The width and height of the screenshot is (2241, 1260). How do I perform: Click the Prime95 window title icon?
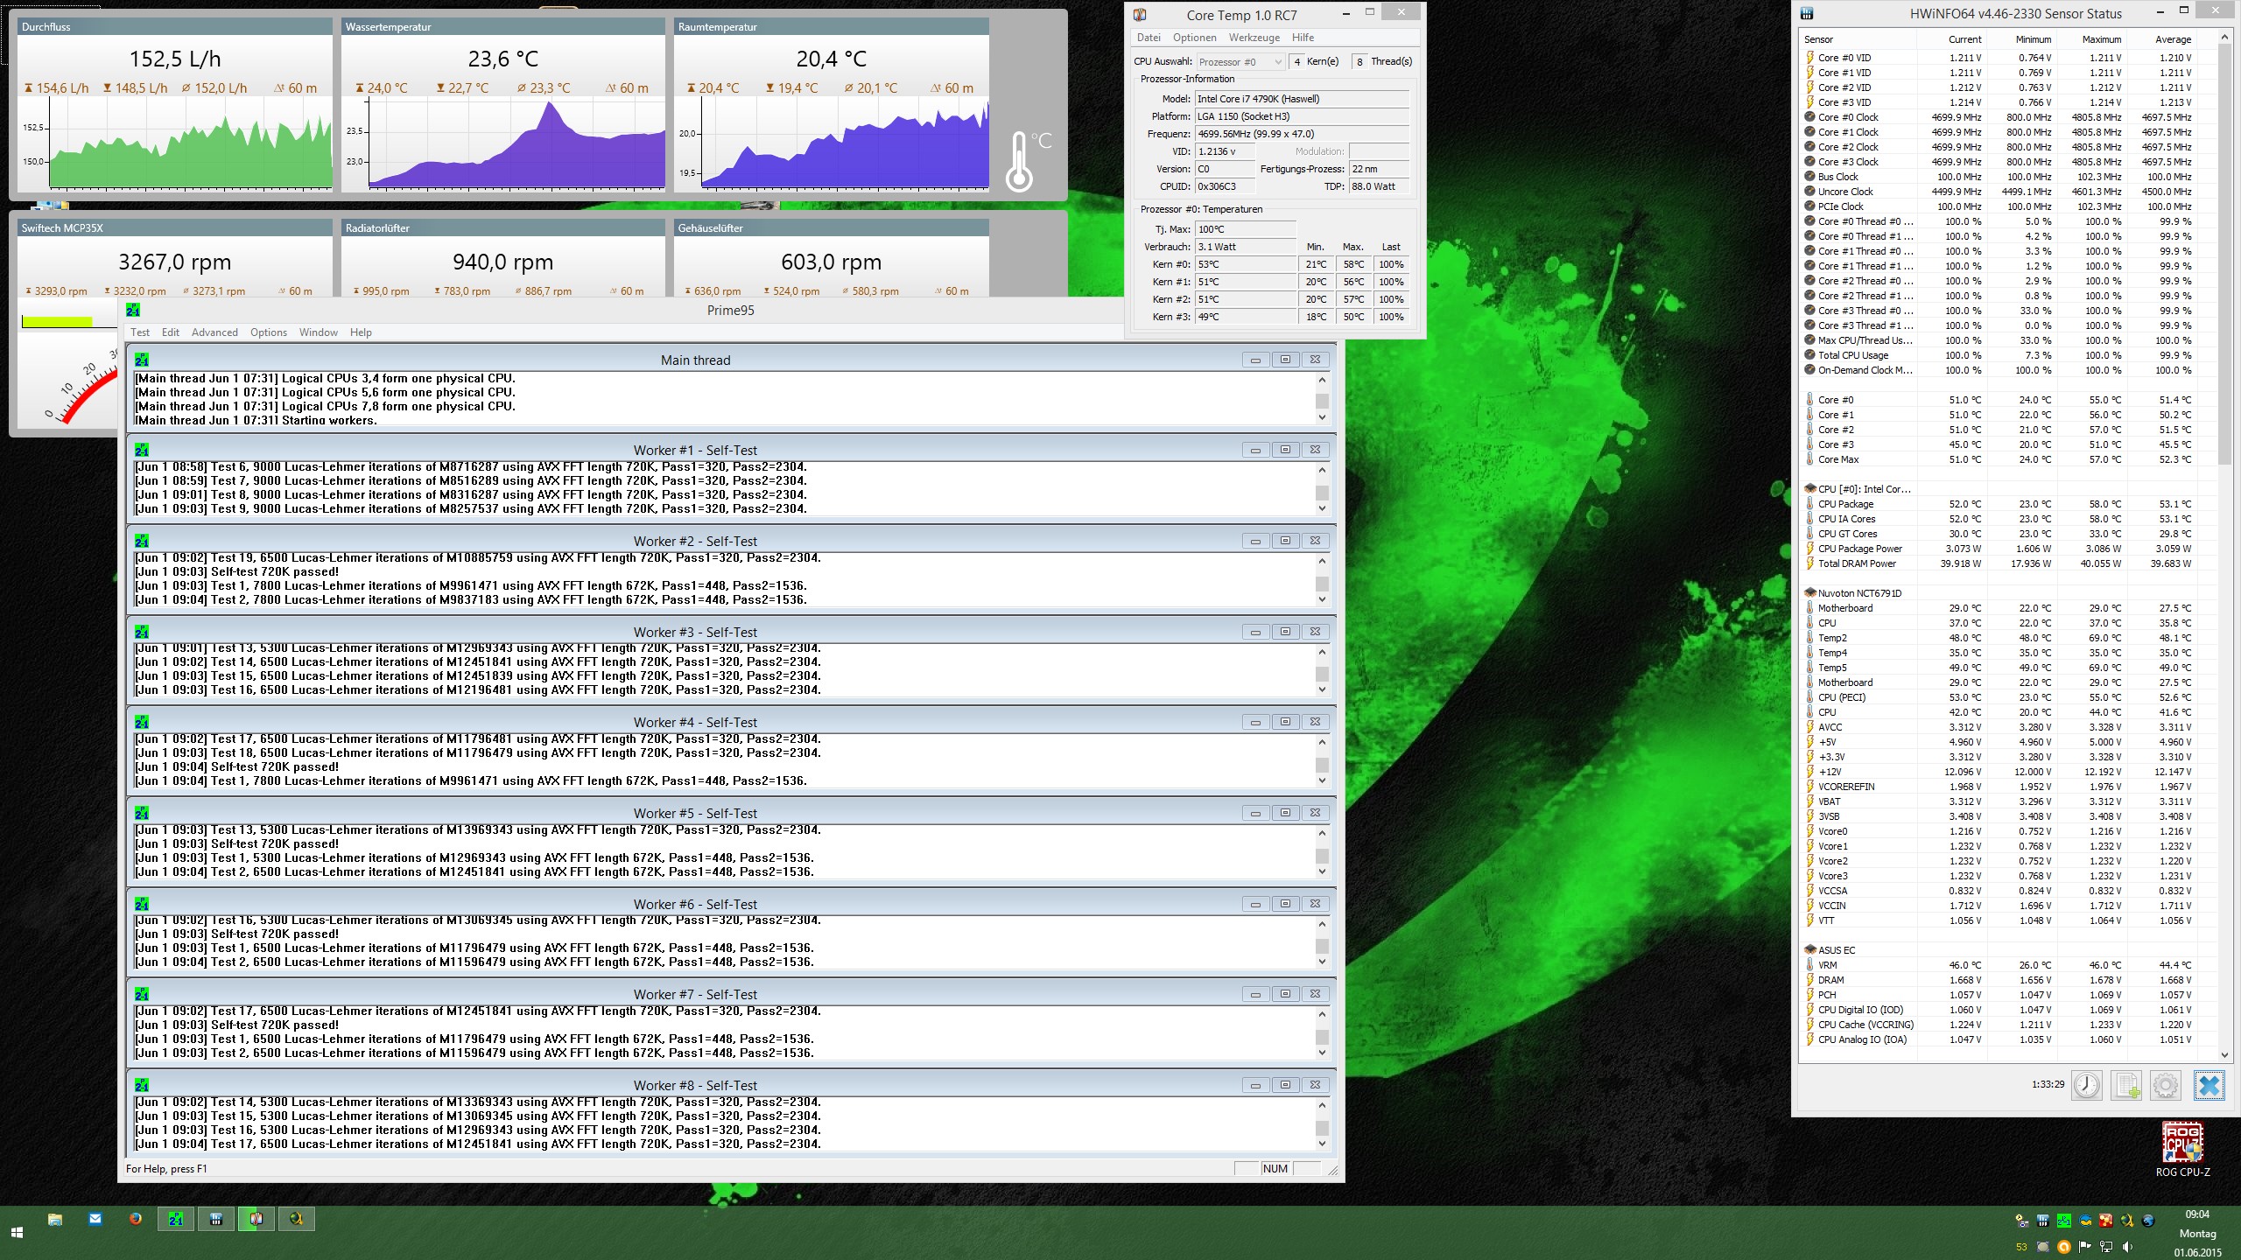click(133, 311)
